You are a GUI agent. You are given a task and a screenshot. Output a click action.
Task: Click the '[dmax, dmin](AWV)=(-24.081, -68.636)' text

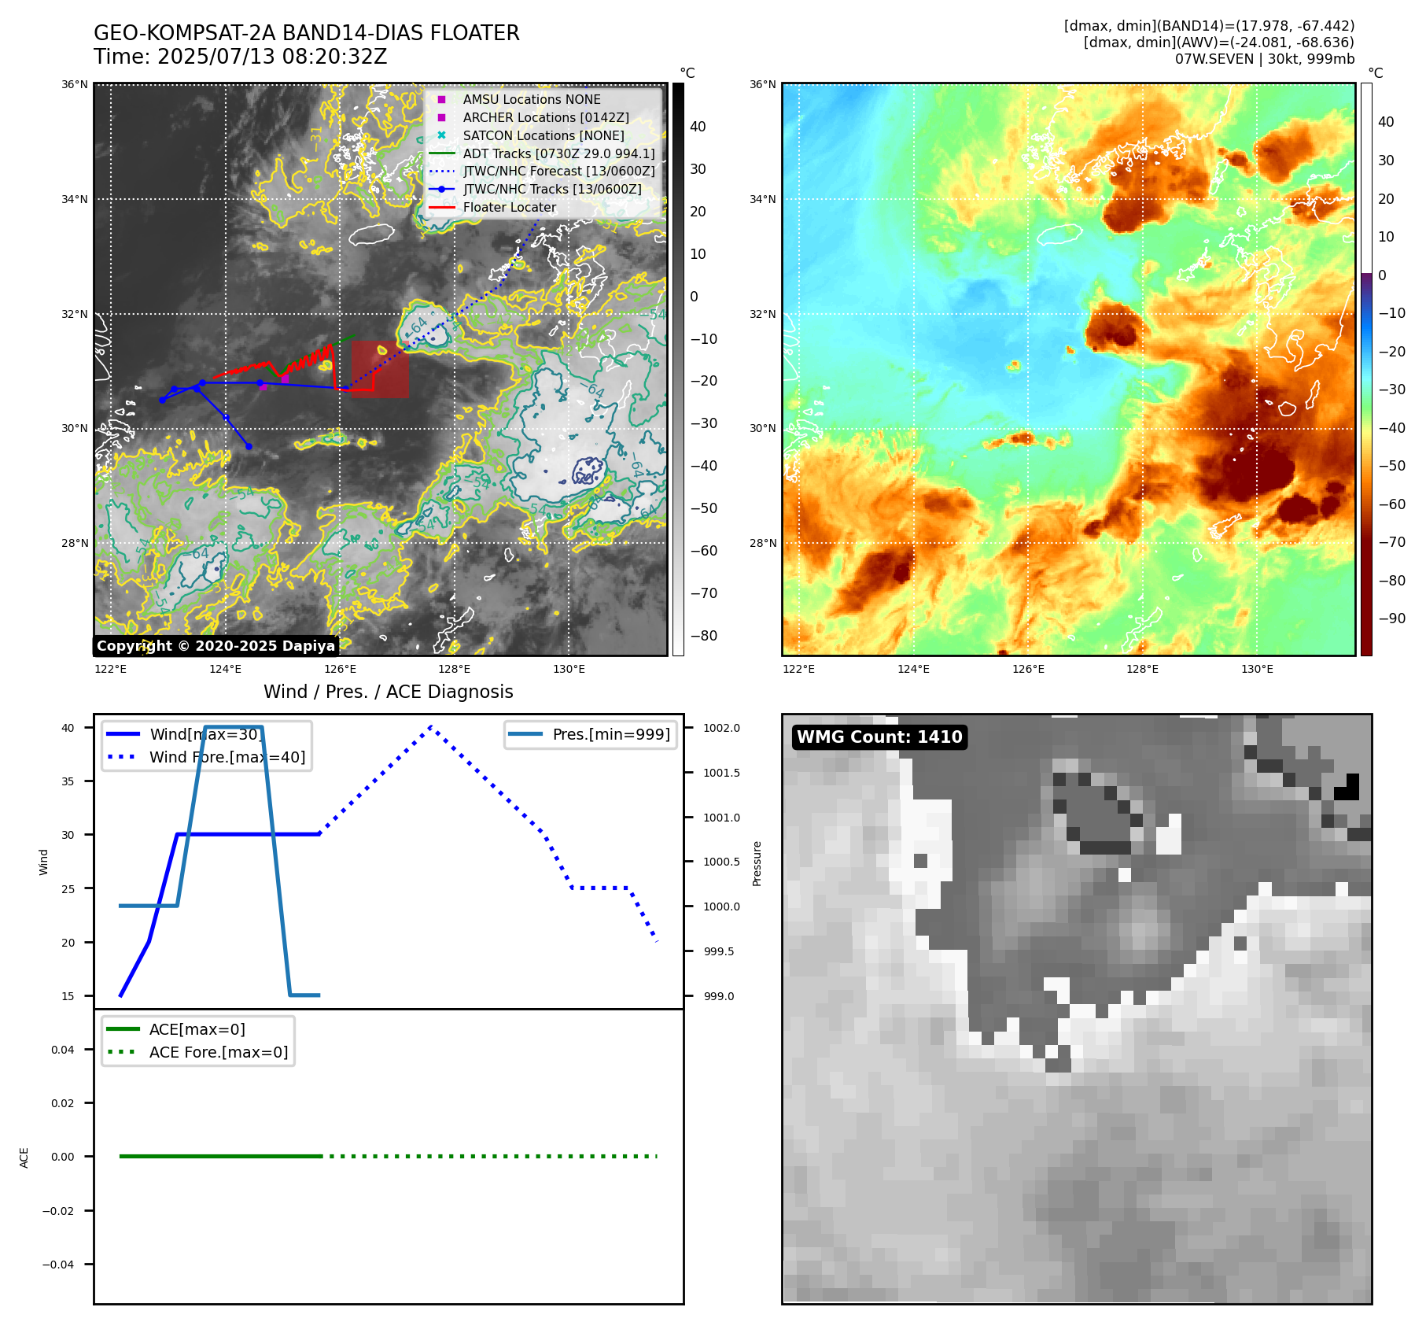tap(1218, 42)
